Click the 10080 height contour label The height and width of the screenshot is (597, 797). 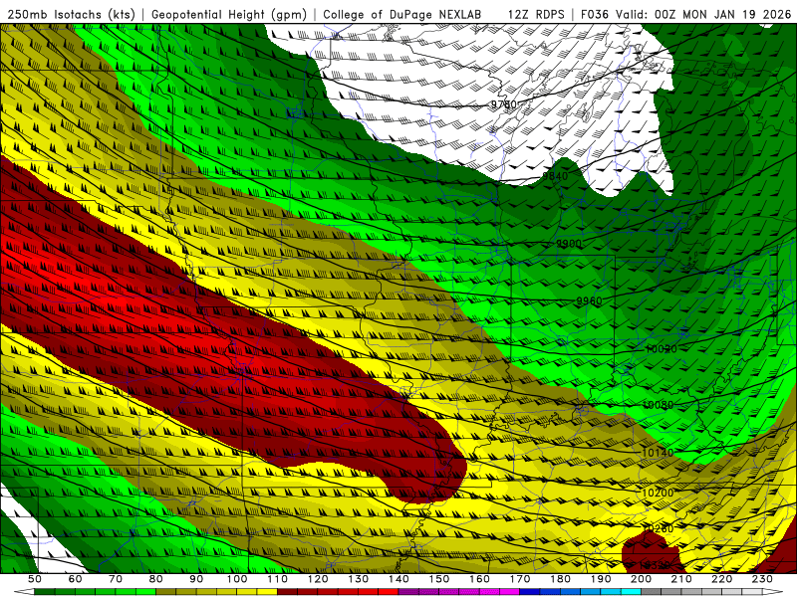(x=659, y=405)
